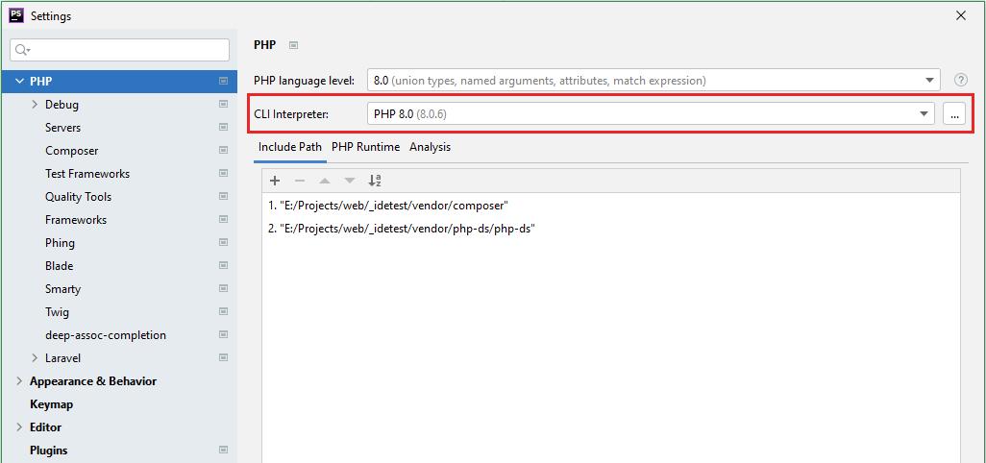Image resolution: width=986 pixels, height=463 pixels.
Task: Expand the Debug tree node
Action: 35,105
